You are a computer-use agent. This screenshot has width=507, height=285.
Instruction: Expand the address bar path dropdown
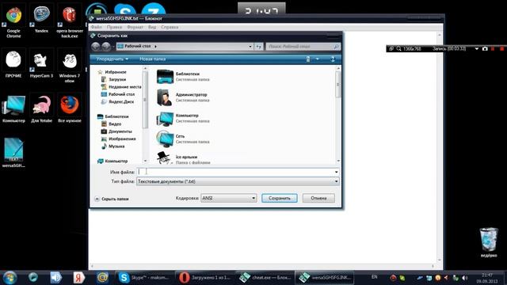pyautogui.click(x=250, y=47)
